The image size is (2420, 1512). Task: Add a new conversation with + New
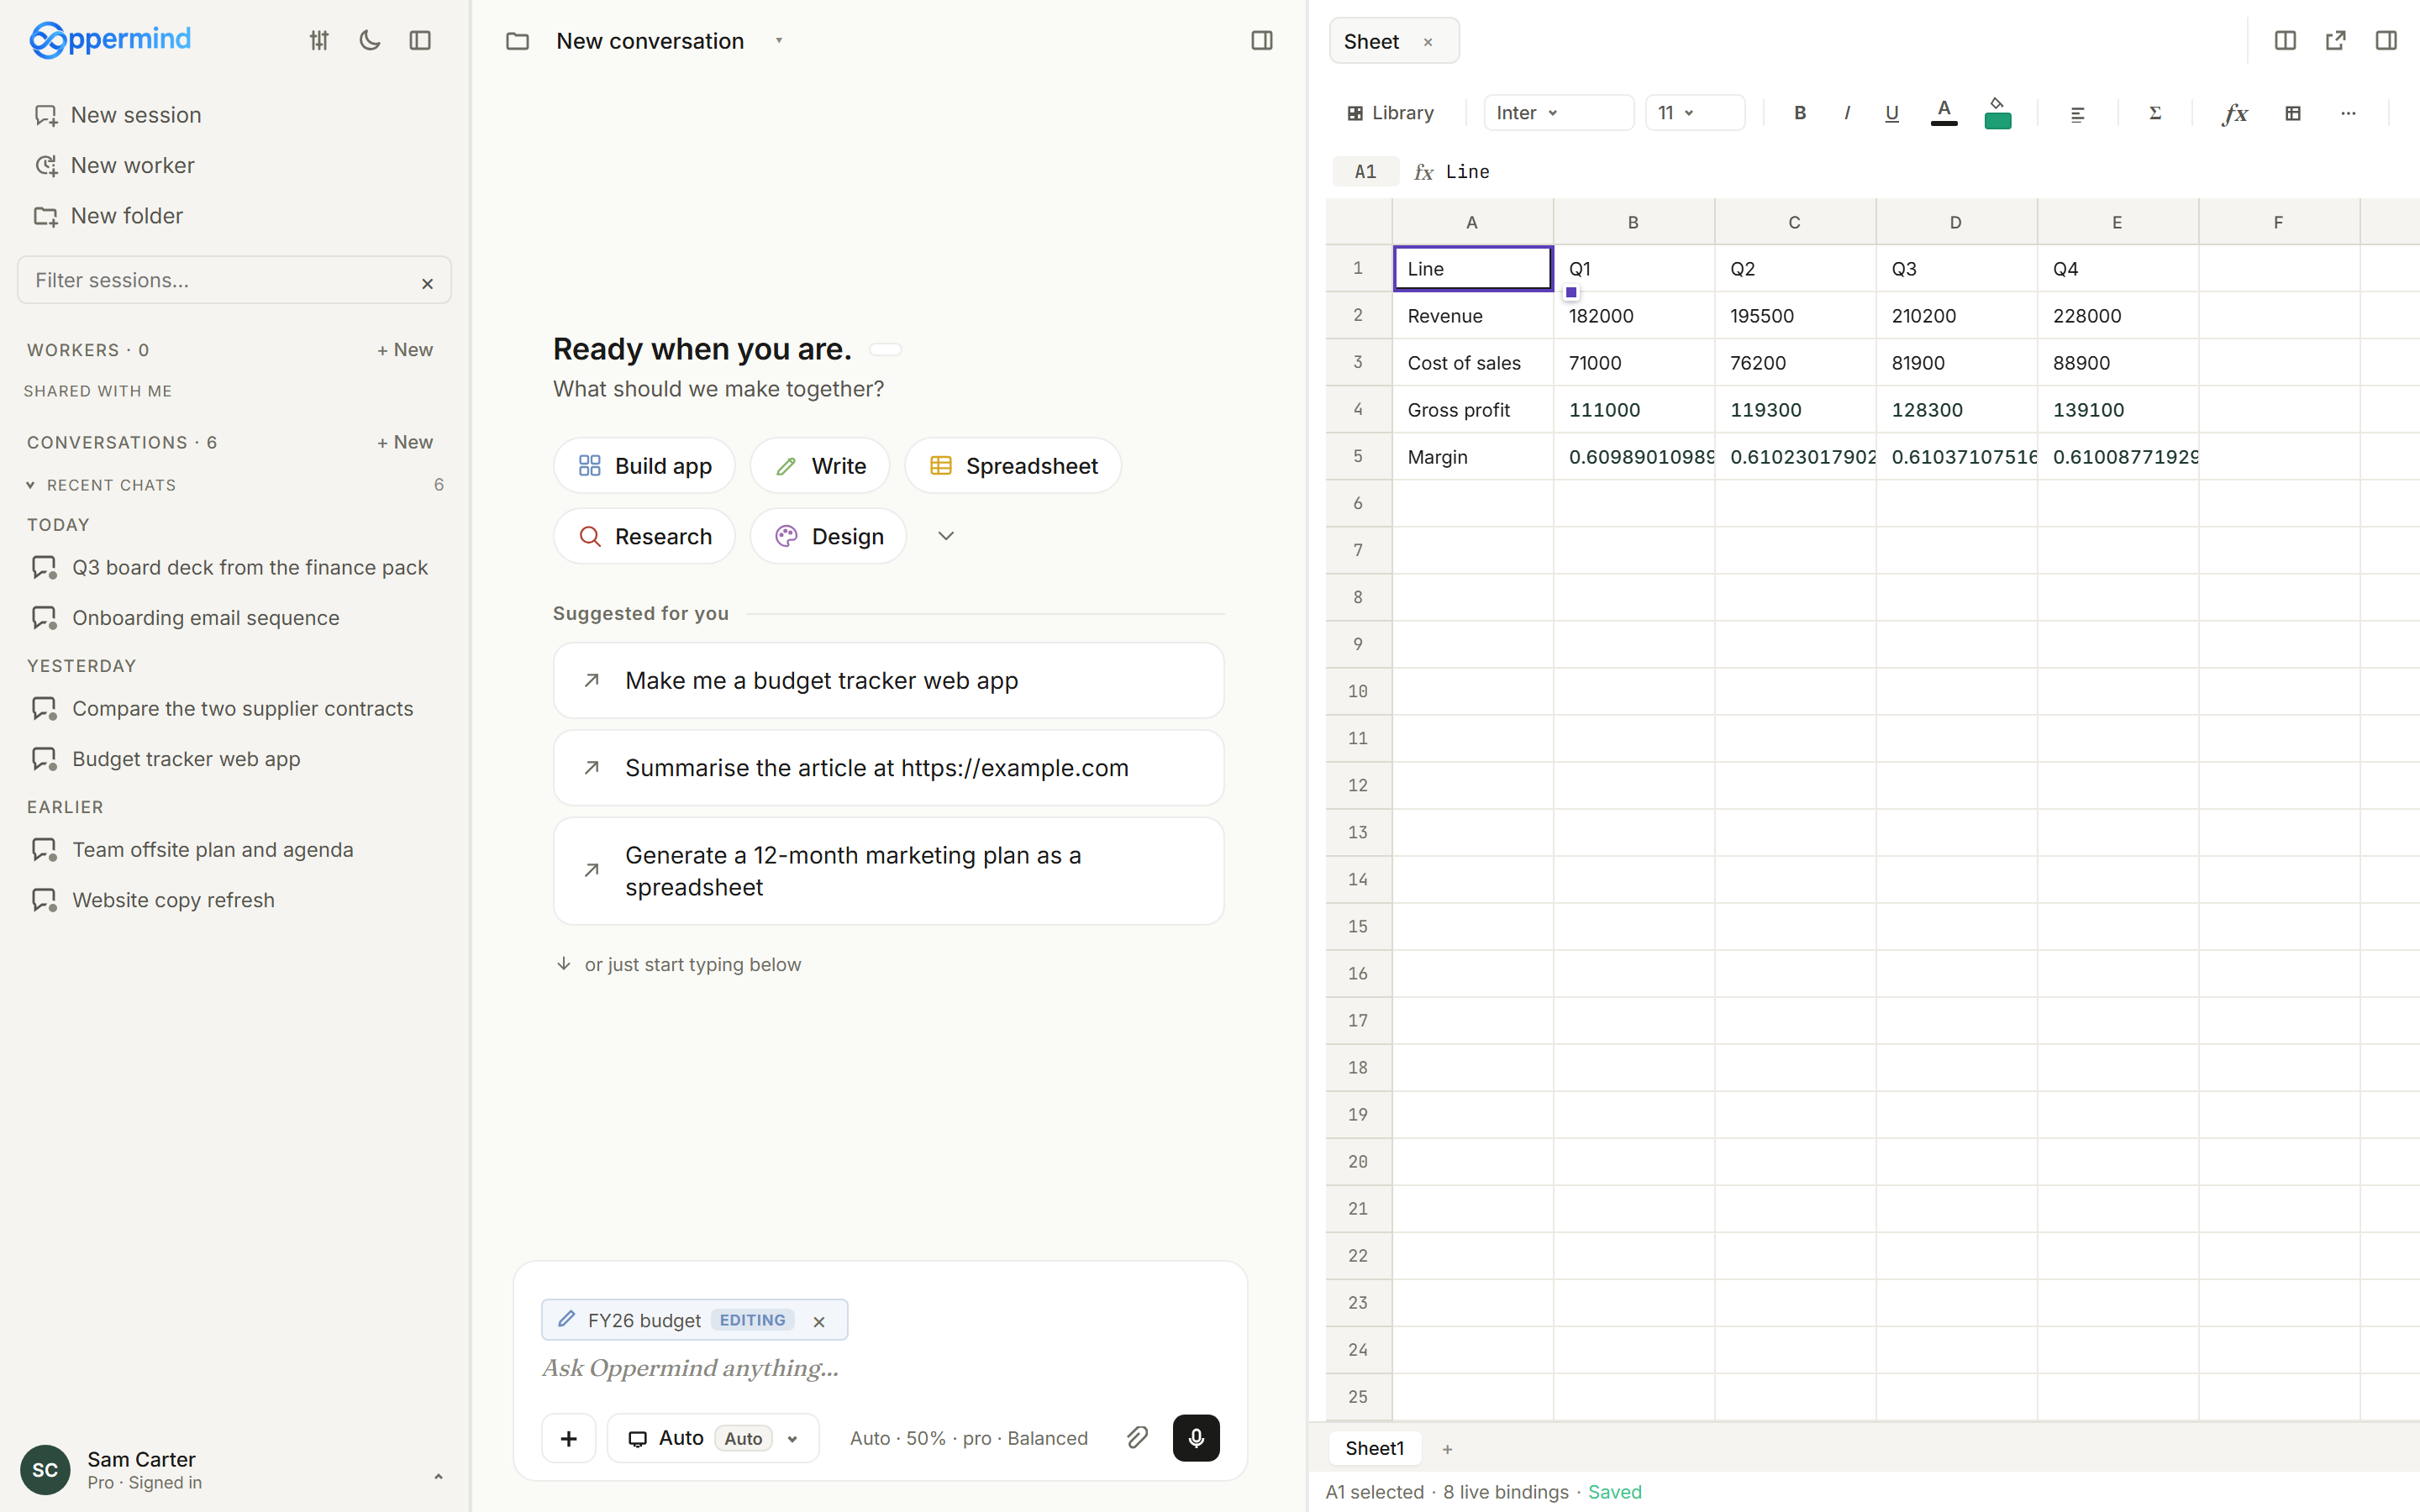tap(405, 442)
